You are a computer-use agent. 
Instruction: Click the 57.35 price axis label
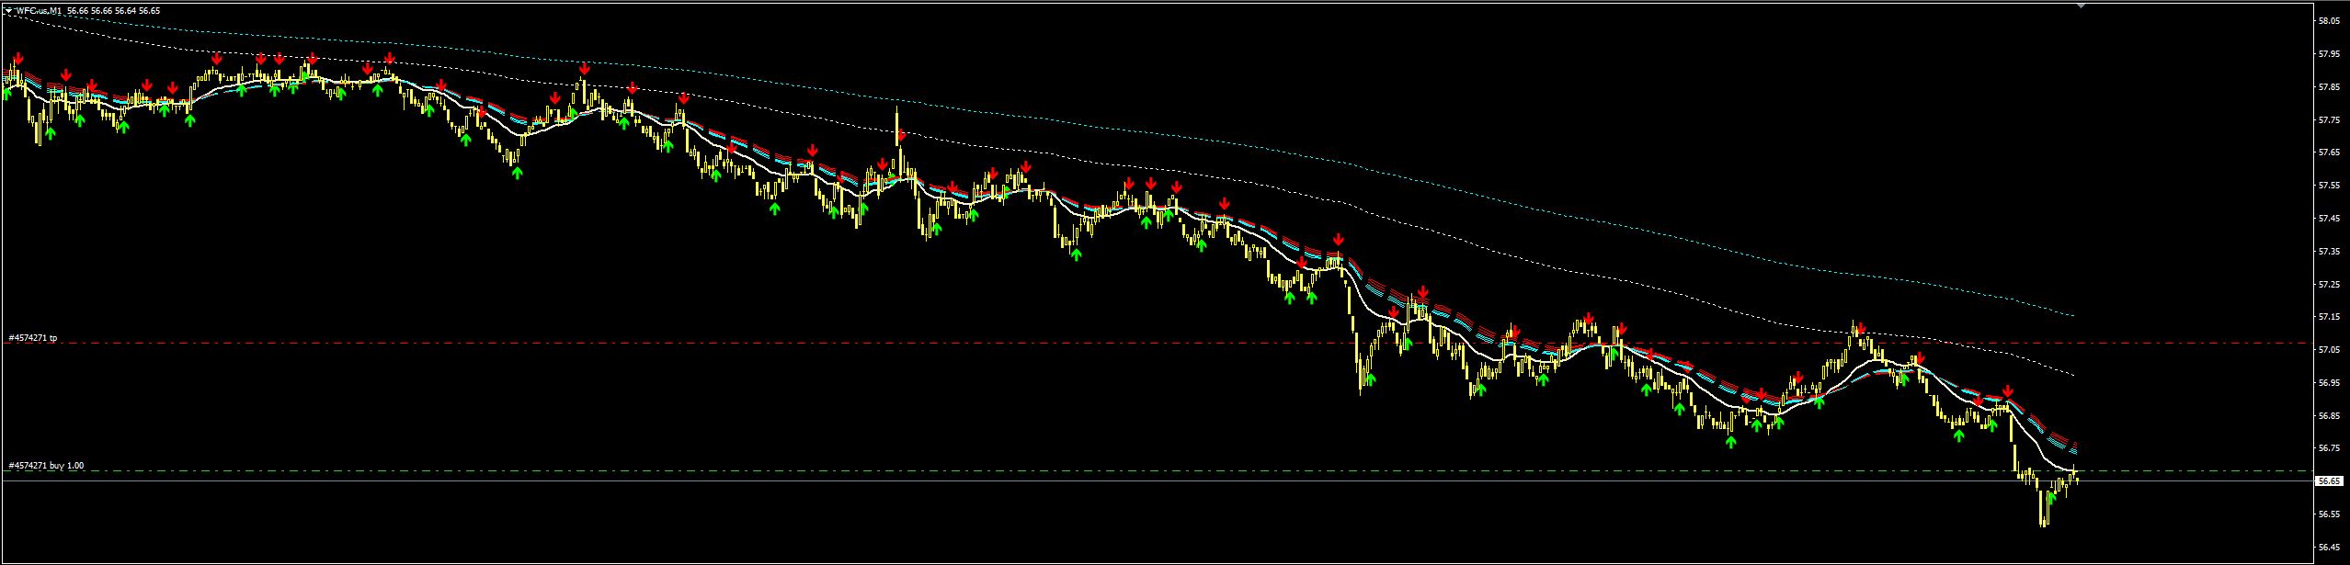coord(2328,251)
